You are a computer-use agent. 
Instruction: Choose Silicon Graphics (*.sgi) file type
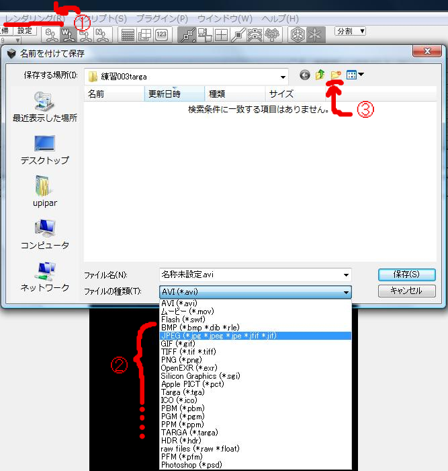255,376
